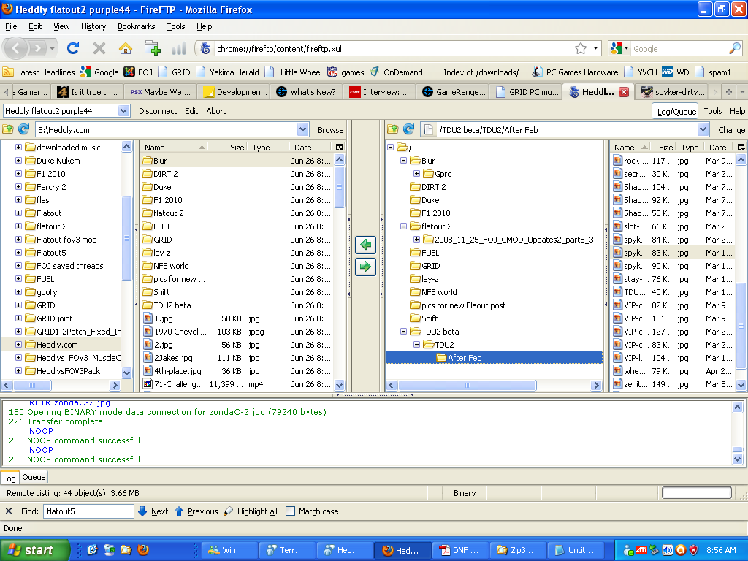Switch to the GameRange... tab
748x561 pixels.
tap(453, 92)
